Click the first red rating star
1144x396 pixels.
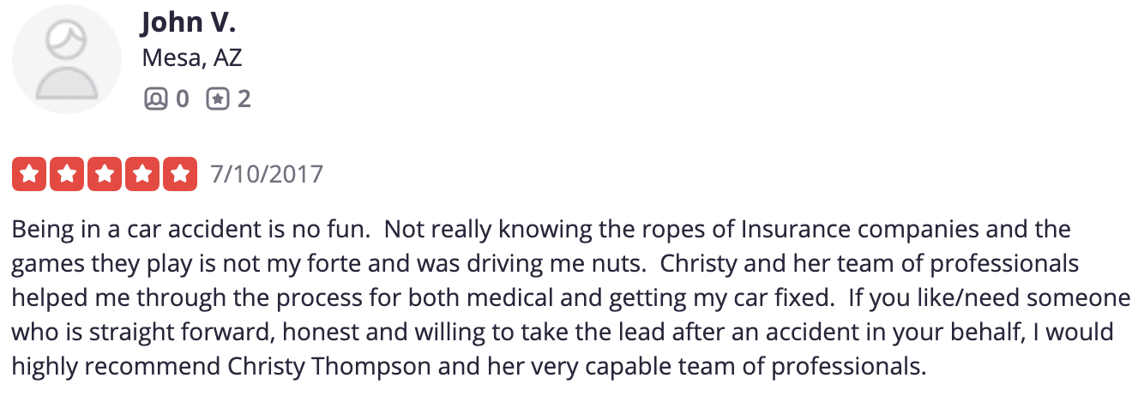click(x=29, y=175)
